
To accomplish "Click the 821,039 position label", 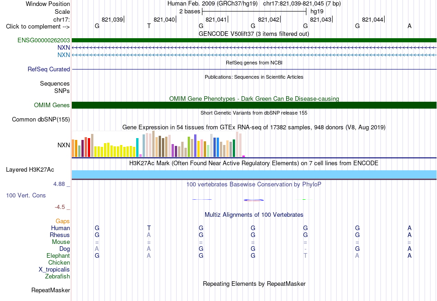I will pyautogui.click(x=112, y=19).
